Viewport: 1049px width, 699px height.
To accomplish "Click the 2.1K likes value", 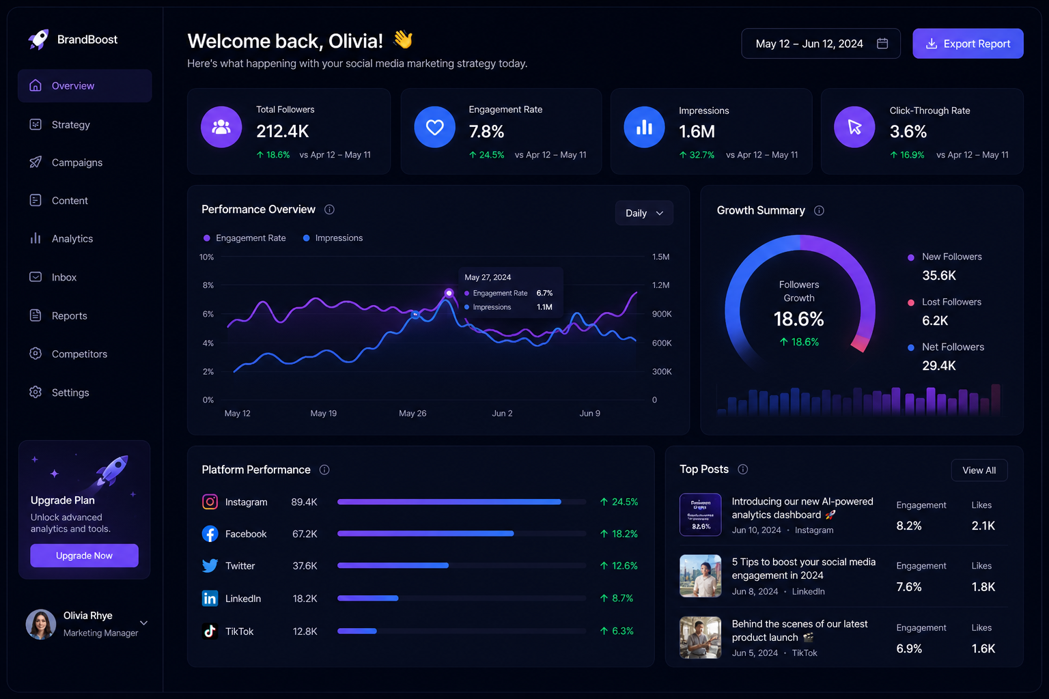I will pos(983,526).
